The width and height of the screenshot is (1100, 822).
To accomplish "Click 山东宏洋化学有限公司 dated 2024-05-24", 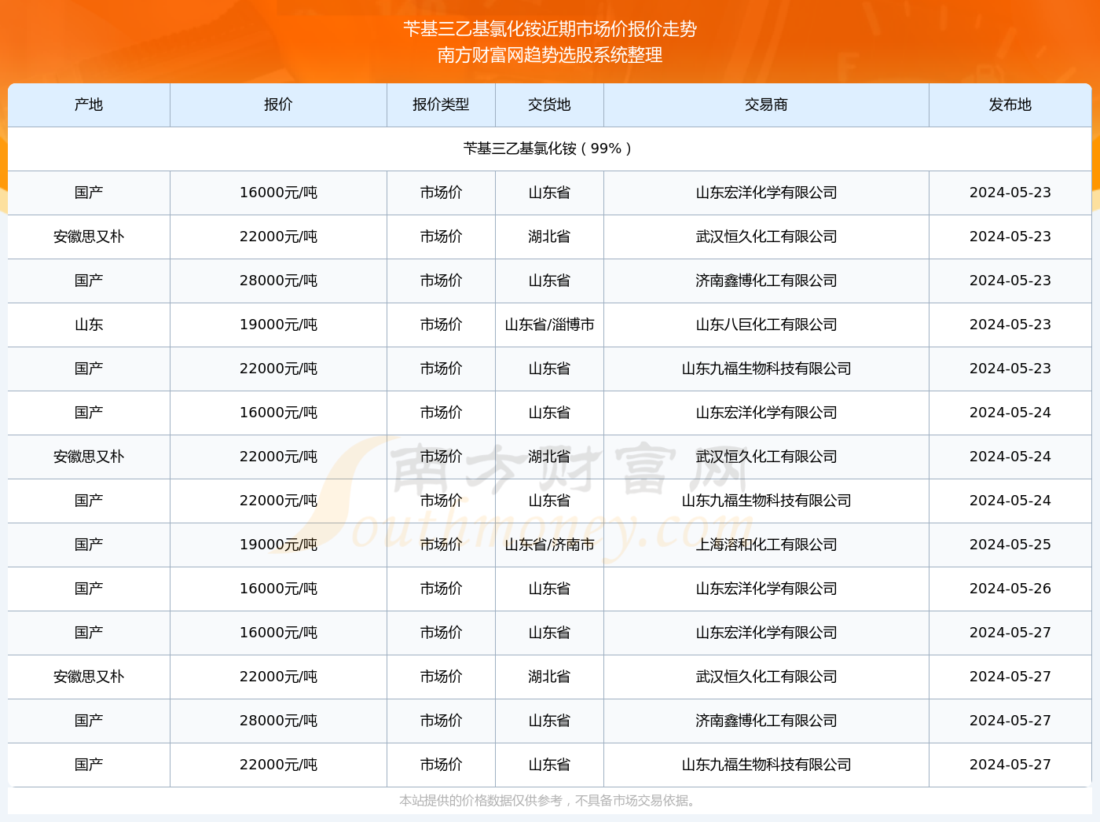I will 766,413.
